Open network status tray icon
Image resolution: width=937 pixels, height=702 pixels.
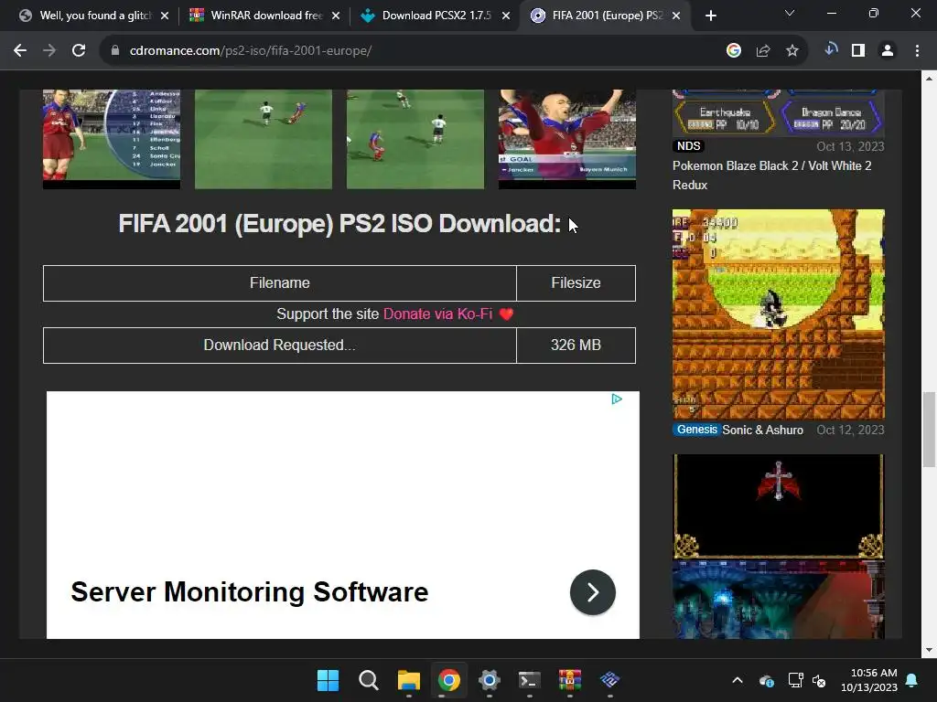click(795, 680)
